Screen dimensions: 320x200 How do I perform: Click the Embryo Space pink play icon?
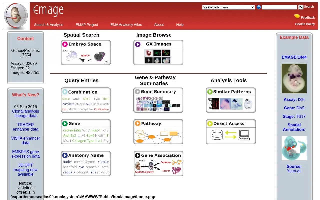(x=65, y=44)
